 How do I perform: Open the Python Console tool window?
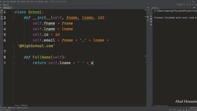(22, 108)
